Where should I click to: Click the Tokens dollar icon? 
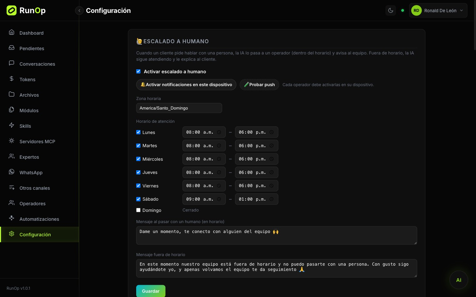12,79
